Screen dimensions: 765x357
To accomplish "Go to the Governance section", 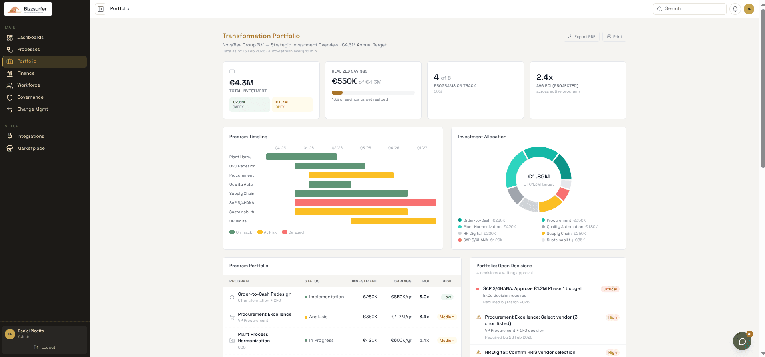I will point(30,97).
